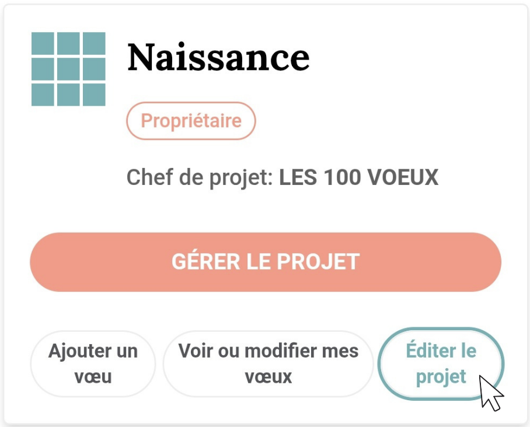The width and height of the screenshot is (530, 427).
Task: Add a new wish to the Naissance project
Action: click(x=93, y=364)
